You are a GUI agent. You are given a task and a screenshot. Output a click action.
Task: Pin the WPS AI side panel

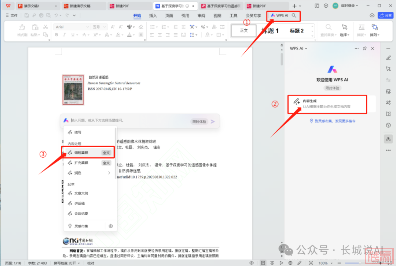[364, 48]
